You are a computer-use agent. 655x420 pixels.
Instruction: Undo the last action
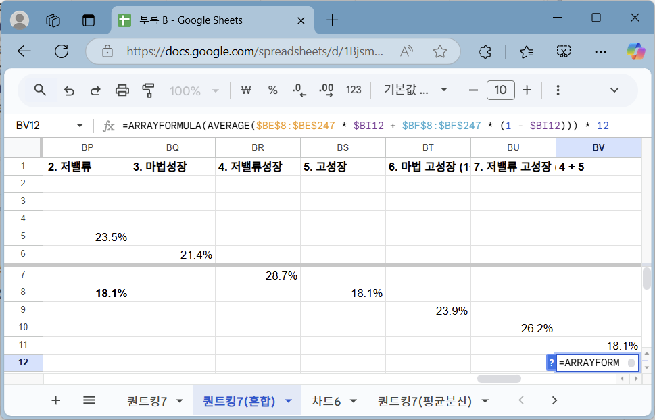tap(69, 90)
